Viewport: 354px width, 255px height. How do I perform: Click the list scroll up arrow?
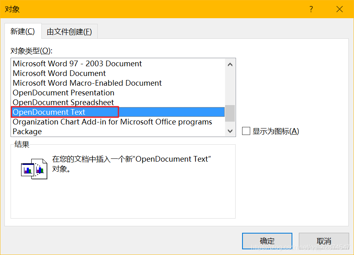coord(230,65)
